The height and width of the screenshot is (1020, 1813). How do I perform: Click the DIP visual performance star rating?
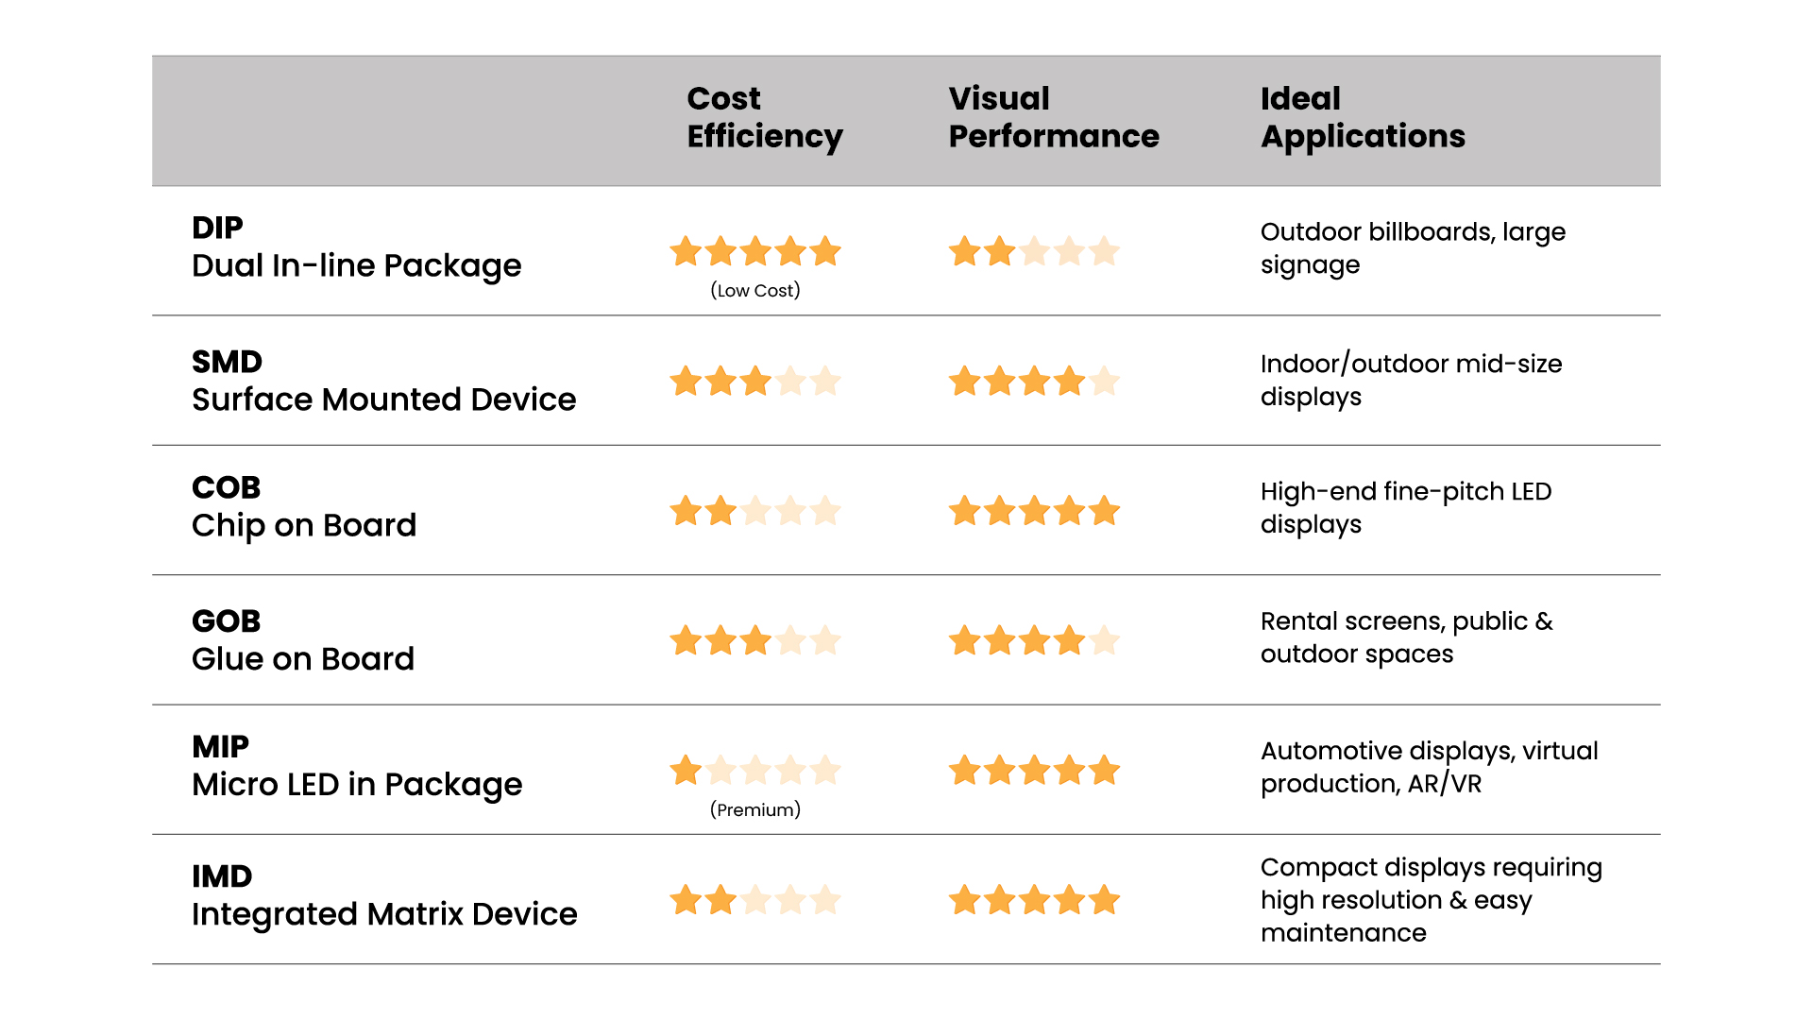coord(1034,251)
